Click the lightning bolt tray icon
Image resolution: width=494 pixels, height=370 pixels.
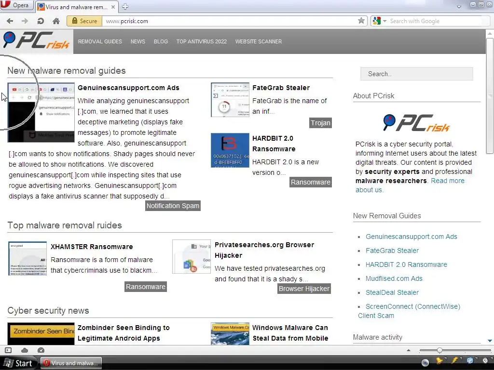455,361
